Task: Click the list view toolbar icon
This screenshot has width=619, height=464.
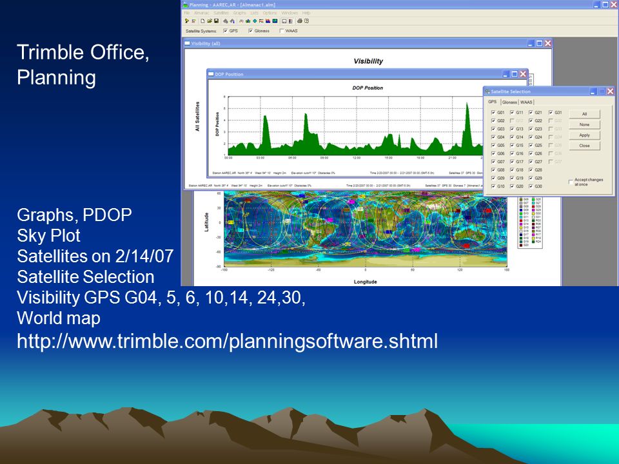Action: [291, 21]
